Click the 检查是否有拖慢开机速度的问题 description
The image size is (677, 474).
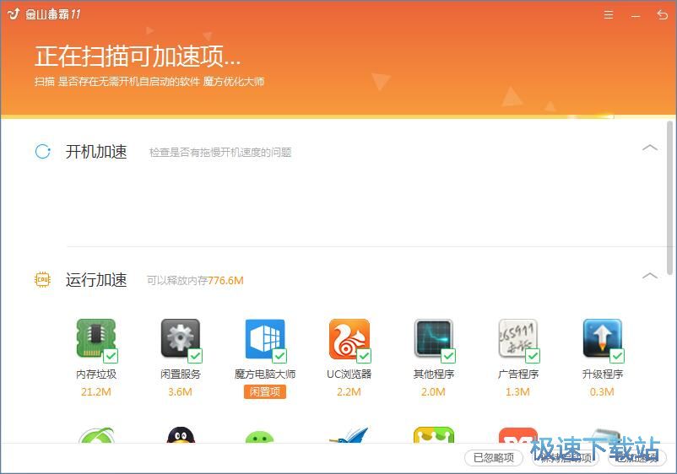pos(220,153)
